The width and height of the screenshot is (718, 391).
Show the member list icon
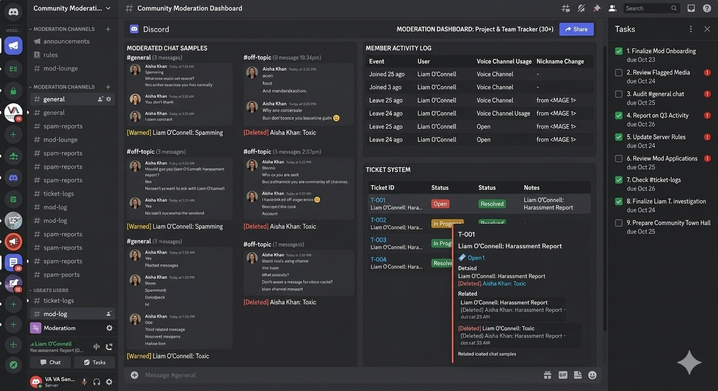click(x=612, y=8)
